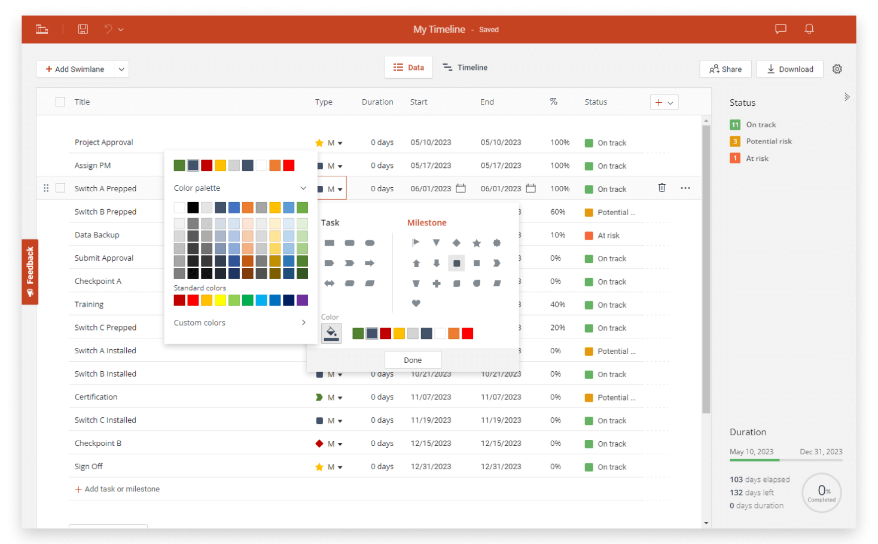Check the Switch A Prepped row checkbox
The width and height of the screenshot is (878, 544).
coord(60,187)
